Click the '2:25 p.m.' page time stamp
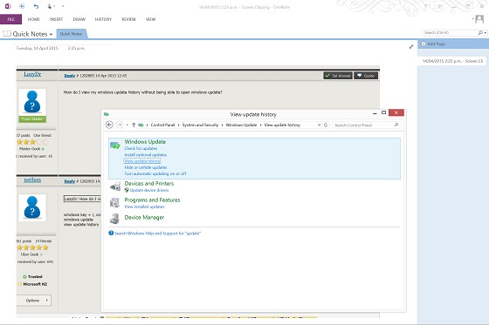 [77, 48]
